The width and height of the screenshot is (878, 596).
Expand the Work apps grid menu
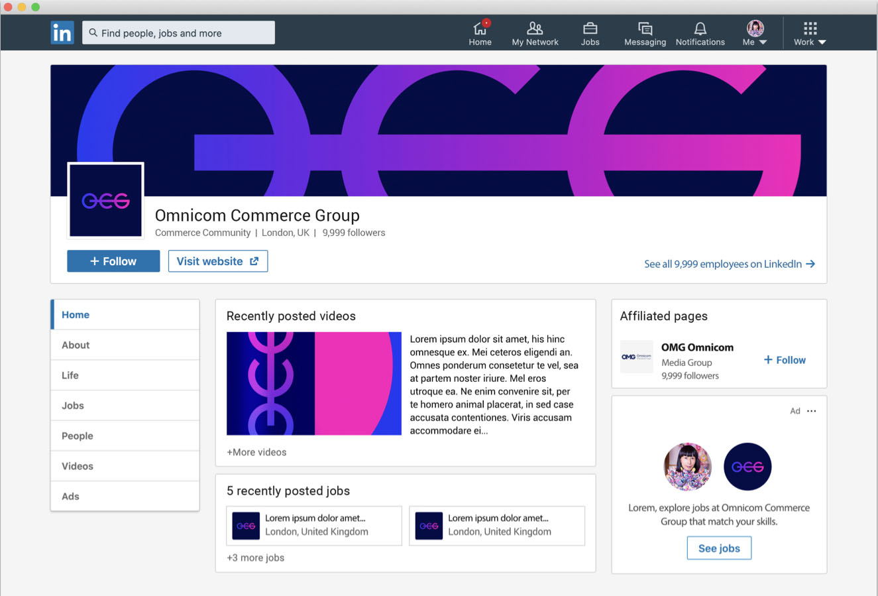coord(810,33)
